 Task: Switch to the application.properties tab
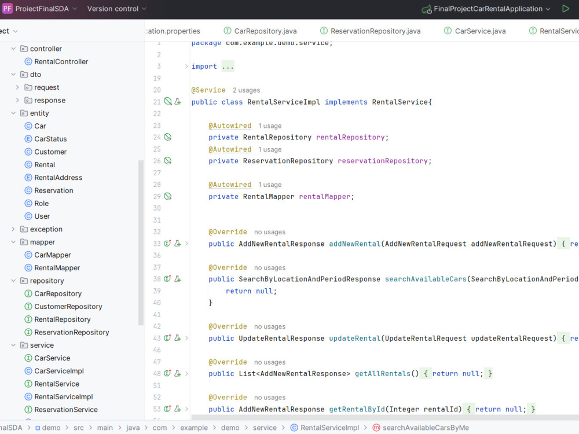[x=173, y=31]
